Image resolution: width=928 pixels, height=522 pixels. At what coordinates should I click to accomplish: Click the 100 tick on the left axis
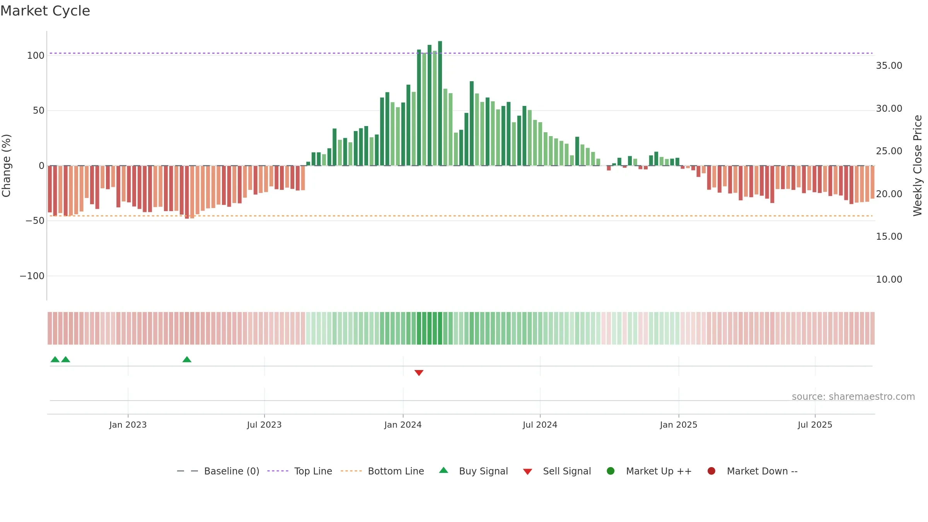36,56
